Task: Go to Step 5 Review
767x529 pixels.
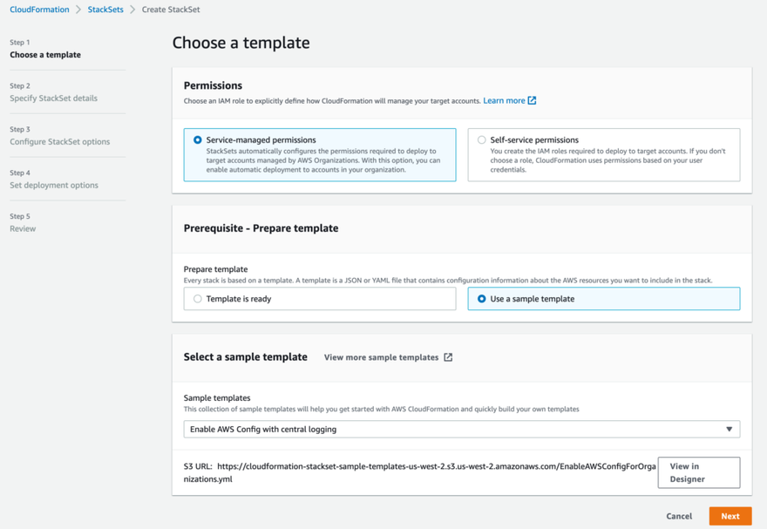Action: coord(23,229)
